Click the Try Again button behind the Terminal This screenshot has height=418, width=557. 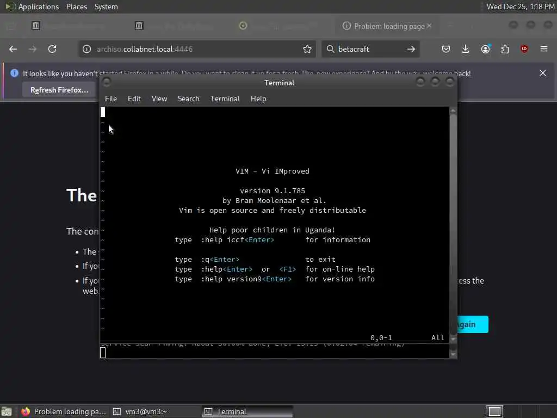[472, 324]
